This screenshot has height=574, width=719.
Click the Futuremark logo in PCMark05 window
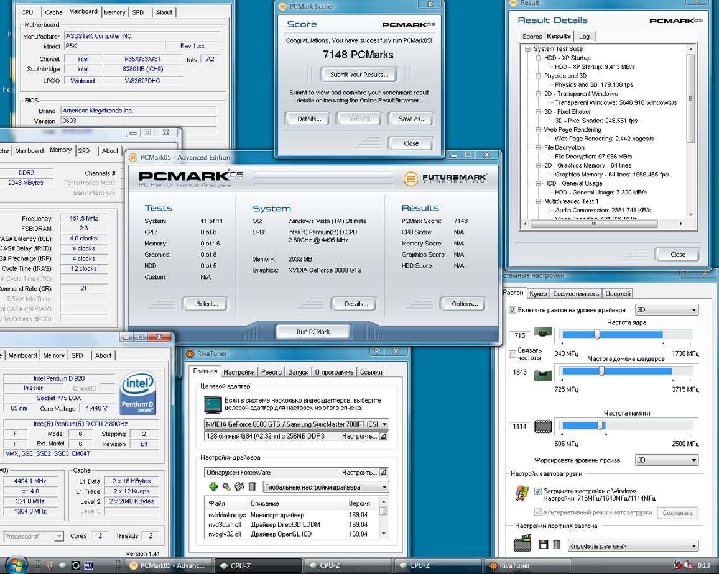445,178
